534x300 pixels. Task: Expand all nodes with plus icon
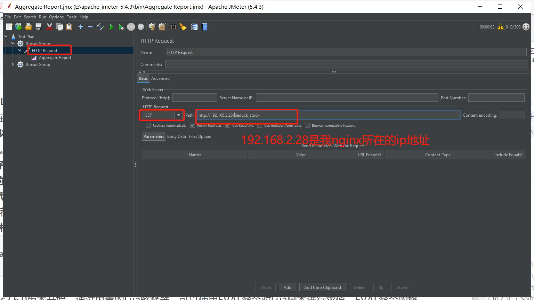(81, 27)
